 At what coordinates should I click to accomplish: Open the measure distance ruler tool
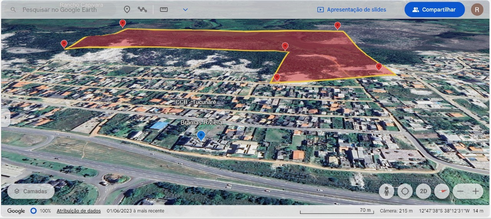(x=164, y=10)
